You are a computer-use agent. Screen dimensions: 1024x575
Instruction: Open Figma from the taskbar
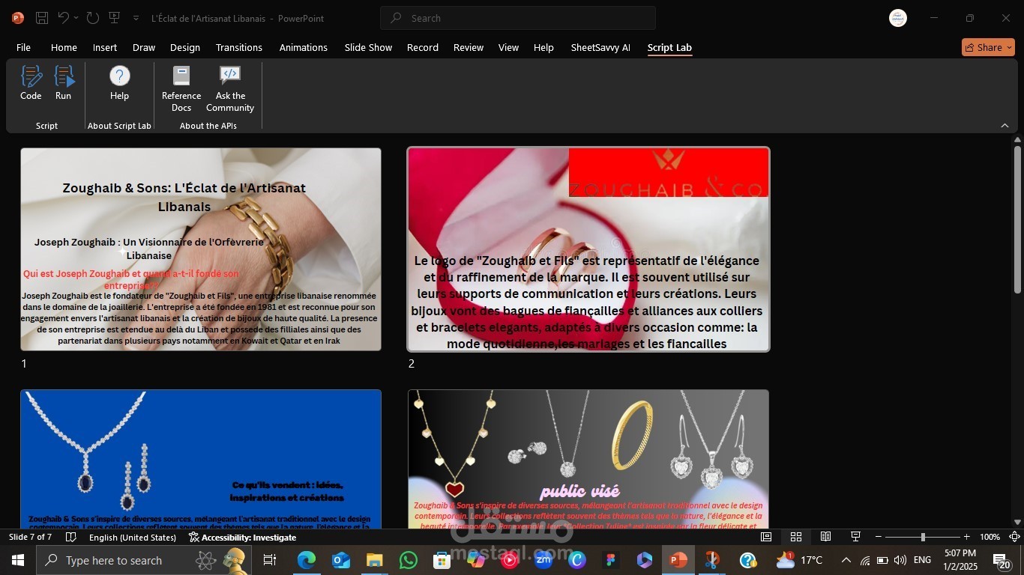pos(610,560)
